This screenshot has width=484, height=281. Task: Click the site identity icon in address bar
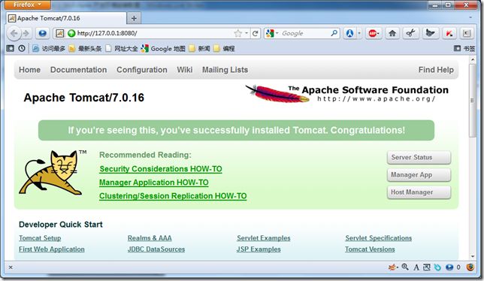coord(60,33)
